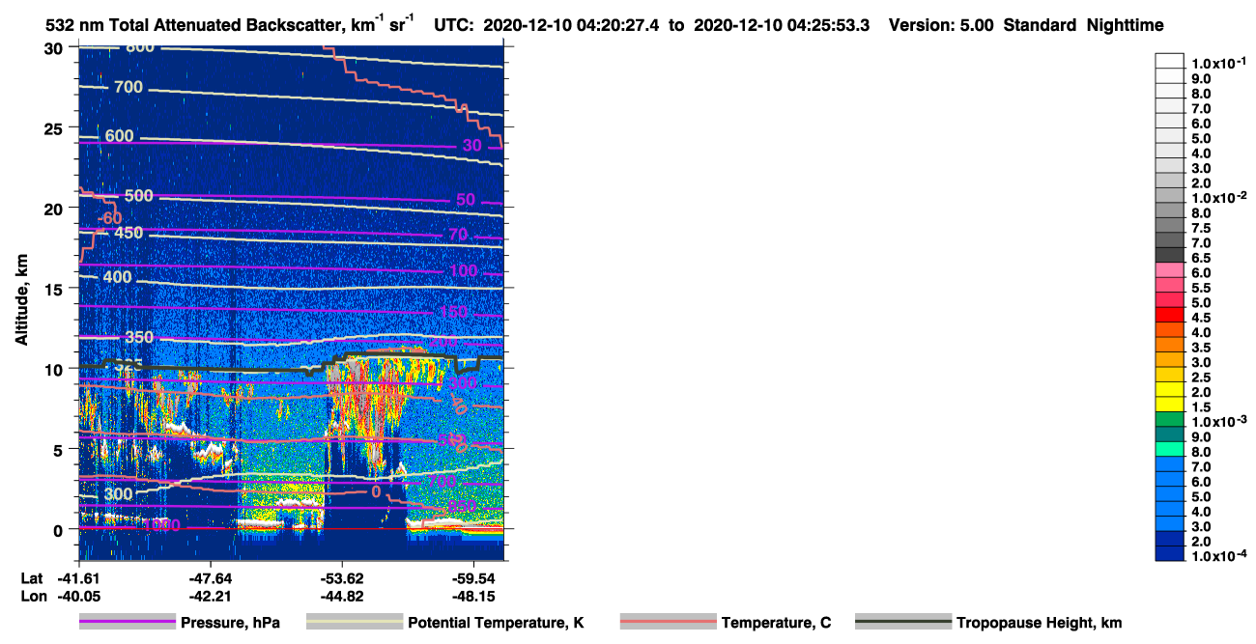The height and width of the screenshot is (644, 1256).
Task: Click the colorbar label 7.5
Action: [1202, 227]
